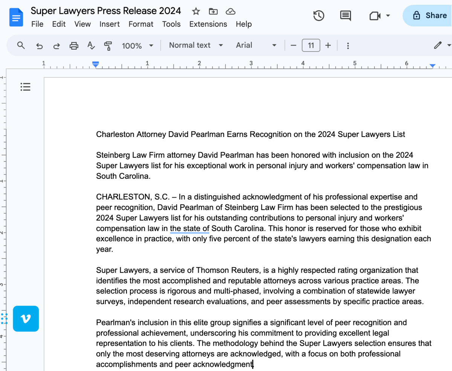Click the Google Docs home icon
452x371 pixels.
(x=17, y=17)
